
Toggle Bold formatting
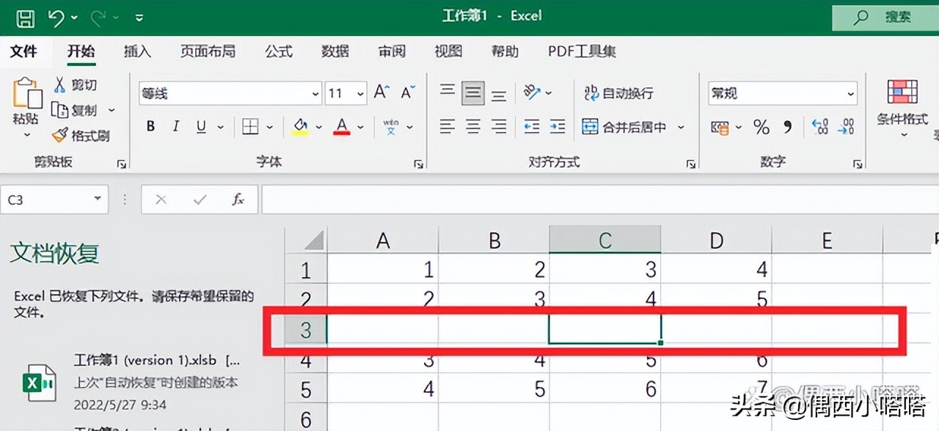click(150, 125)
